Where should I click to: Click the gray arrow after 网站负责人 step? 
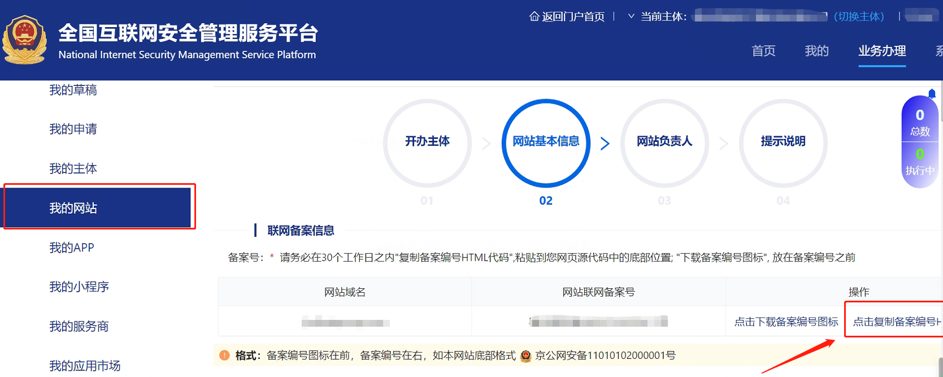coord(724,144)
